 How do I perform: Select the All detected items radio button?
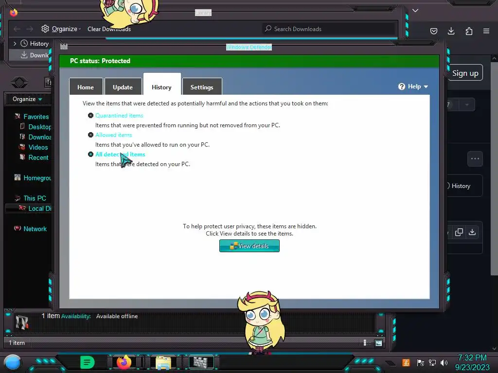click(x=90, y=154)
